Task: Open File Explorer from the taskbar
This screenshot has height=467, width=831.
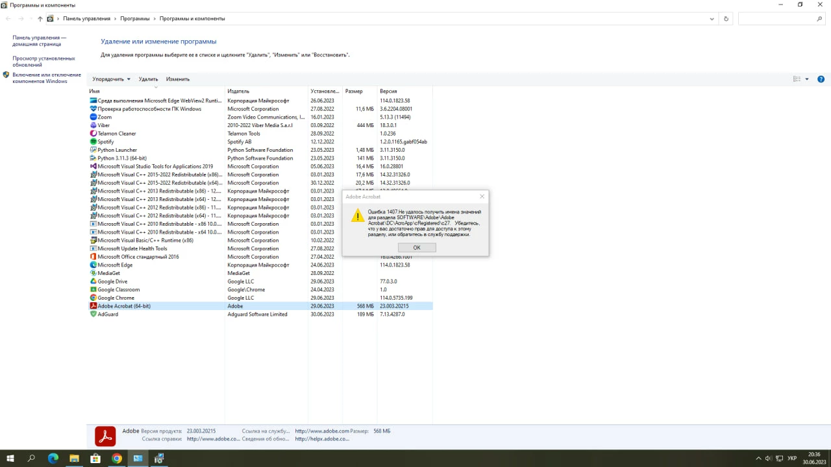Action: (74, 459)
